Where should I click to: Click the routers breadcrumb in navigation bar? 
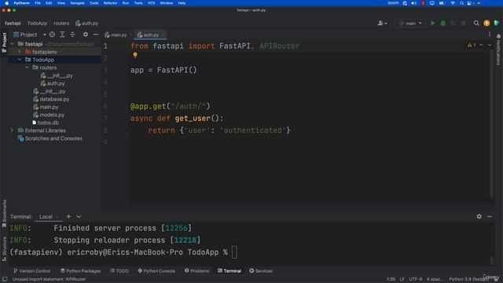[61, 23]
